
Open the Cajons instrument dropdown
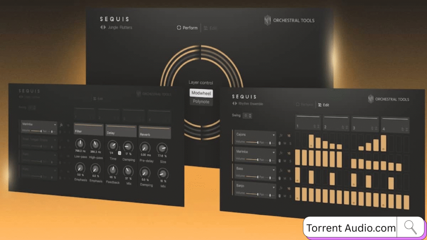[x=274, y=135]
